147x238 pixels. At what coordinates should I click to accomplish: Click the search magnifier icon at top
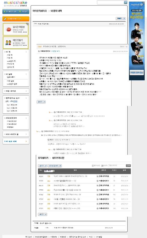click(x=126, y=2)
